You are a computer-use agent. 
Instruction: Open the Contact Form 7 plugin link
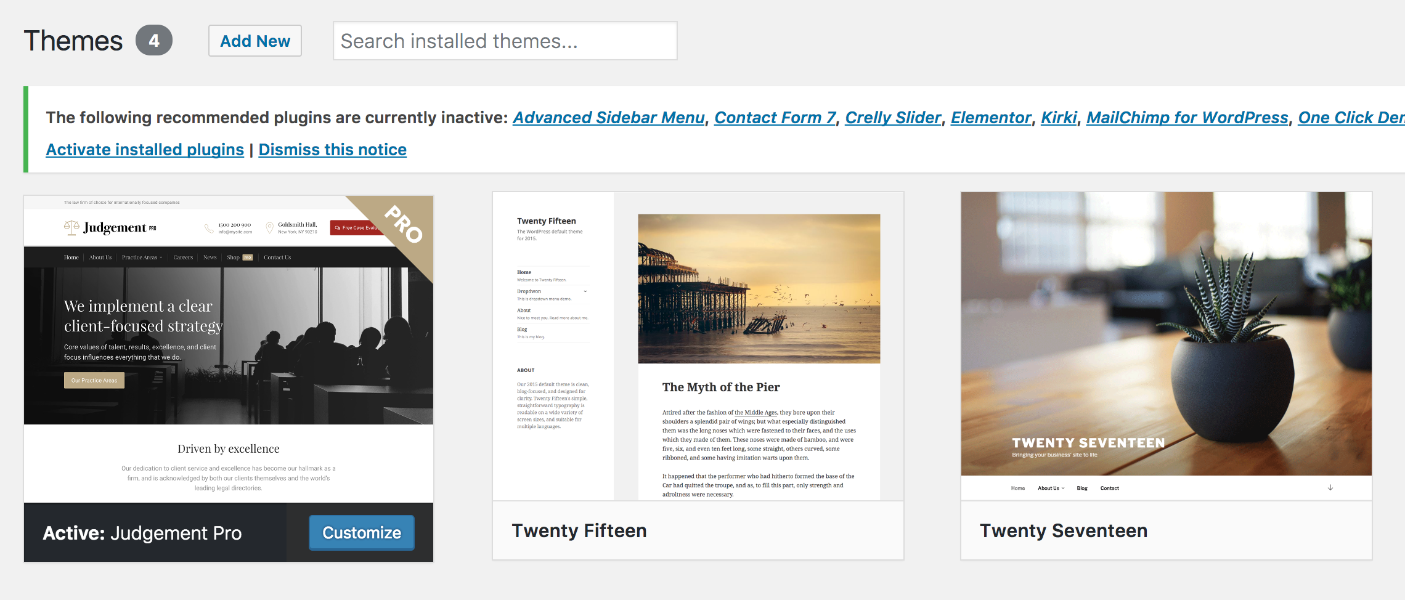pos(775,117)
